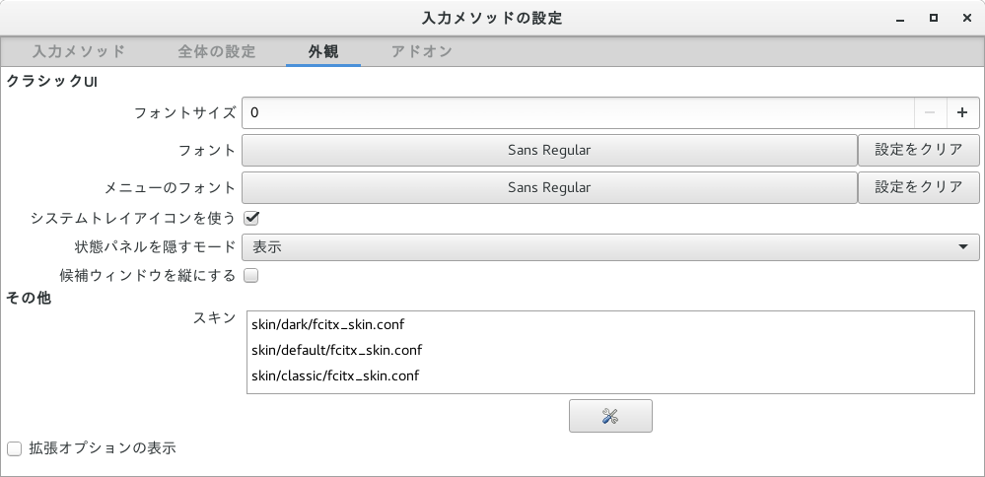
Task: Focus the フォントサイズ input field
Action: click(578, 112)
